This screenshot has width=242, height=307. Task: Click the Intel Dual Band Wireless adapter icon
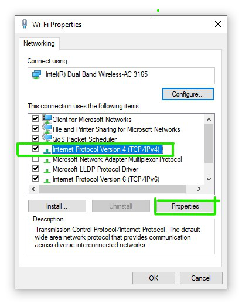(x=36, y=74)
